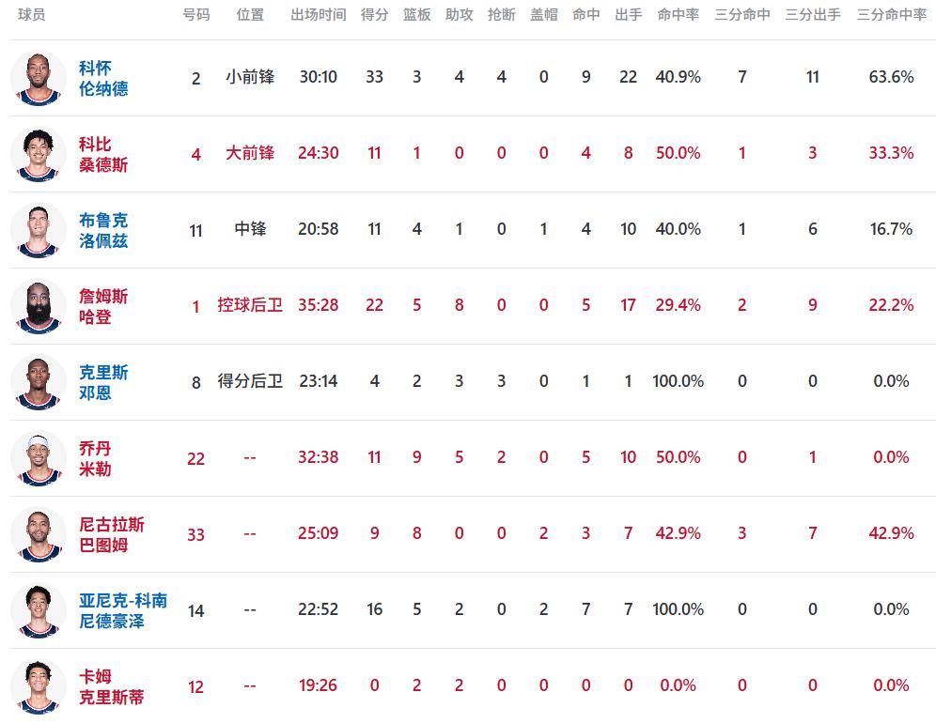
Task: Go to 布鲁克 洛佩兹 player page link
Action: tap(103, 231)
